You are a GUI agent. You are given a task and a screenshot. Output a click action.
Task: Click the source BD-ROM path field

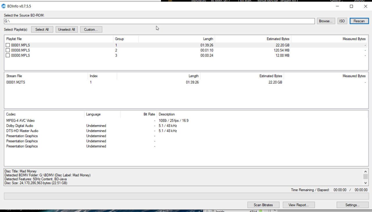159,21
